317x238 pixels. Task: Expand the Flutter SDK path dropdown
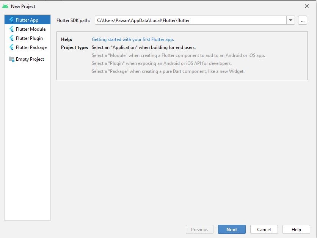click(x=291, y=20)
